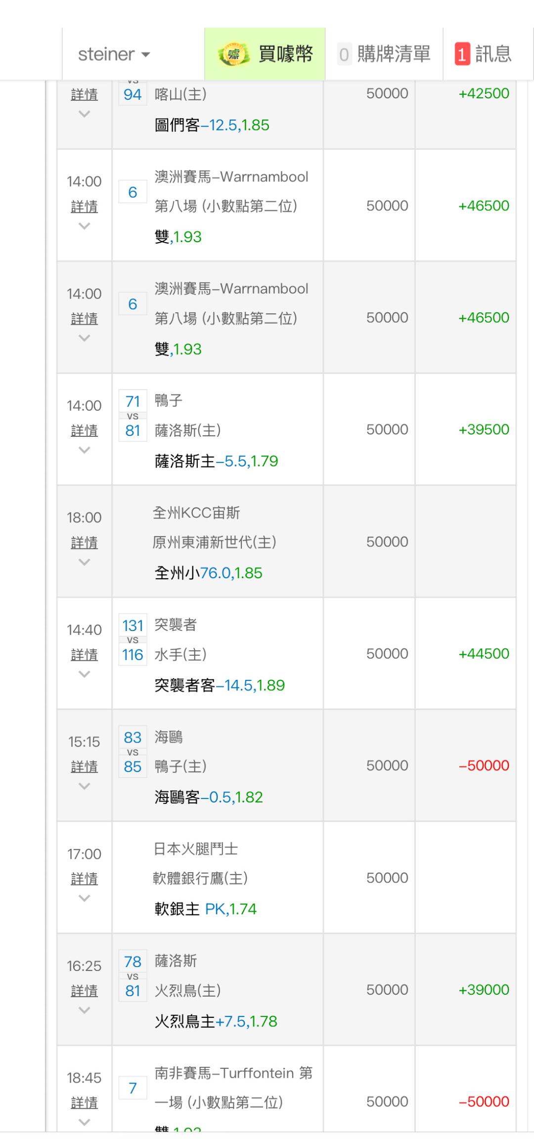This screenshot has height=1139, width=534.
Task: Expand the 全州KCC宙斯 18:00 row chevron
Action: [85, 562]
